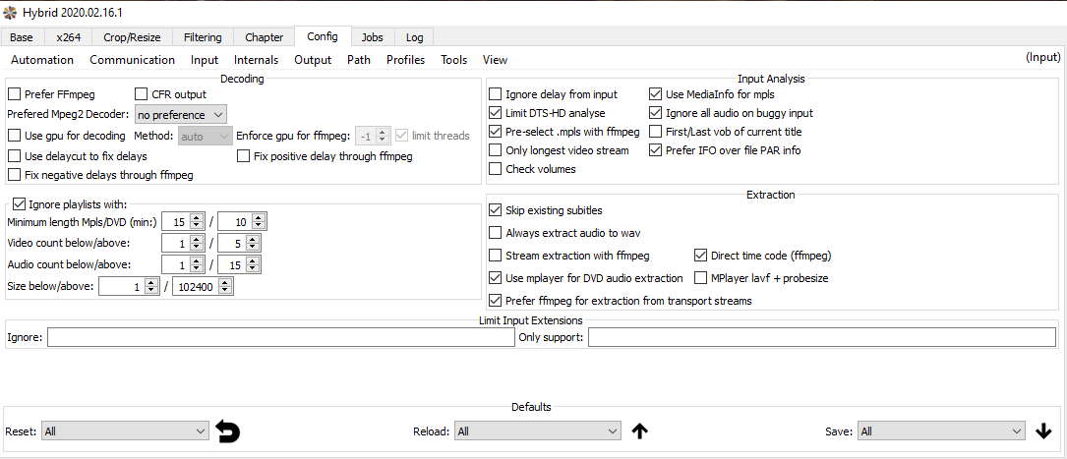The height and width of the screenshot is (459, 1067).
Task: Open the Tools config section
Action: coord(453,60)
